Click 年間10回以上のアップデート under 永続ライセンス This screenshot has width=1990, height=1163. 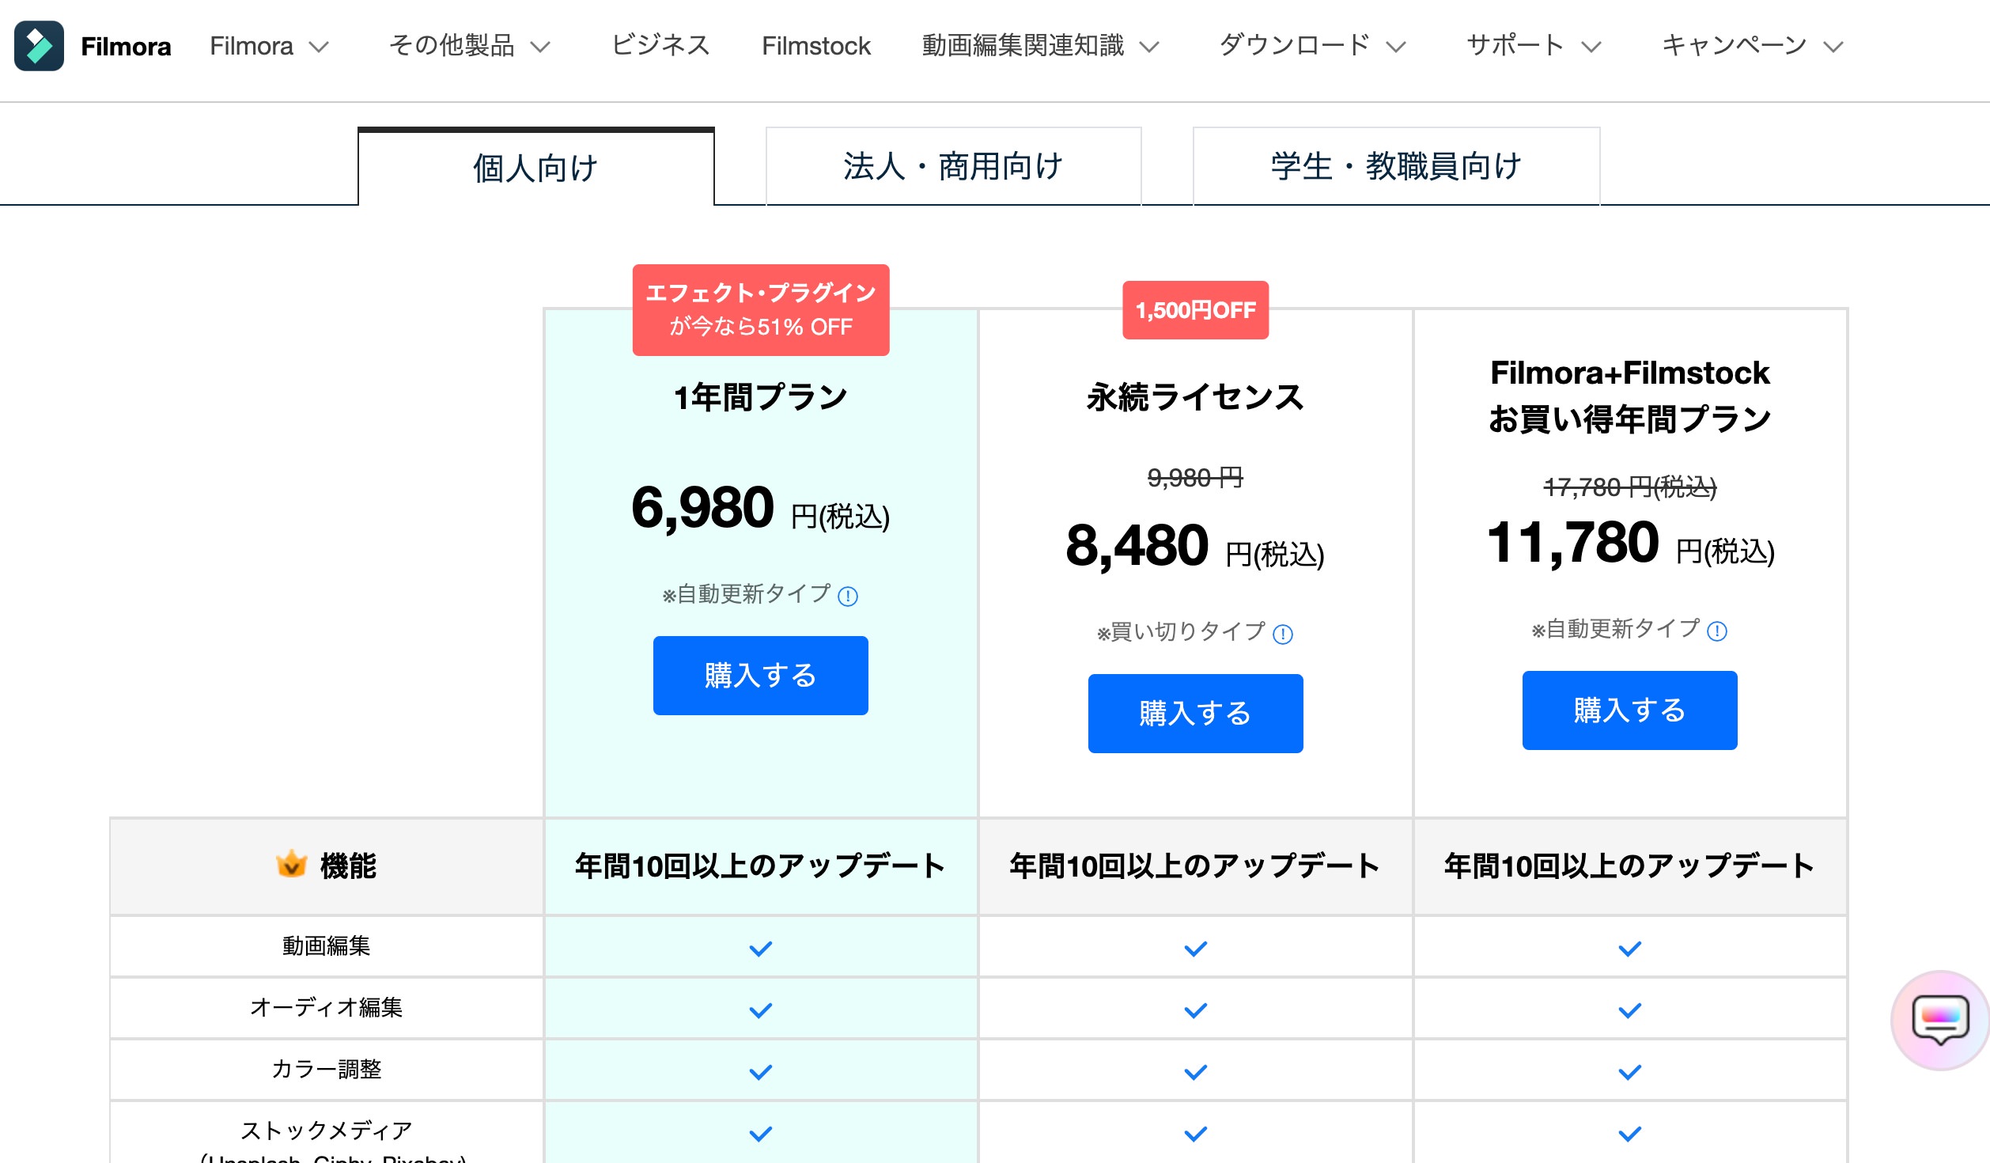point(1195,866)
